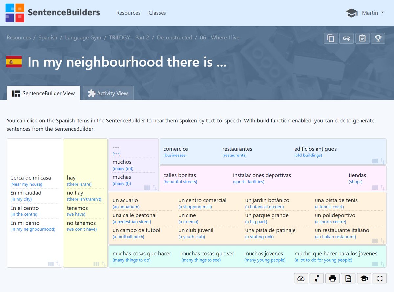Click the word 'hay' in yellow box

[71, 178]
